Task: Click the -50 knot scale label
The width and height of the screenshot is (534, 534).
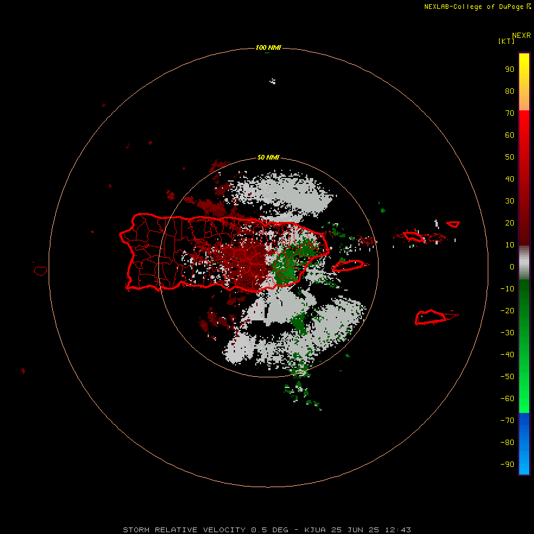Action: click(507, 377)
